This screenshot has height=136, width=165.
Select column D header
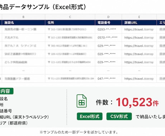click(x=108, y=17)
